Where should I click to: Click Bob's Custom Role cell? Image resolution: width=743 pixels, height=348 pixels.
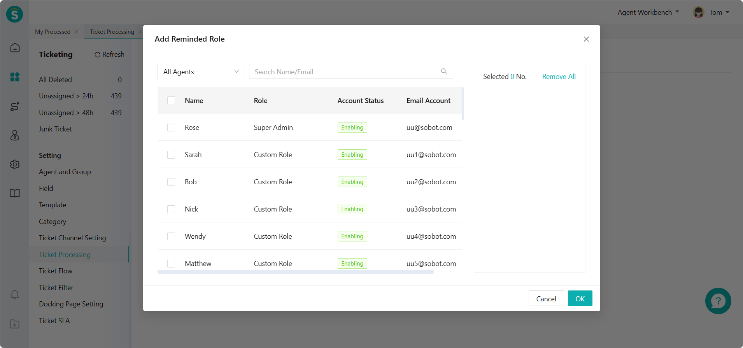tap(273, 182)
